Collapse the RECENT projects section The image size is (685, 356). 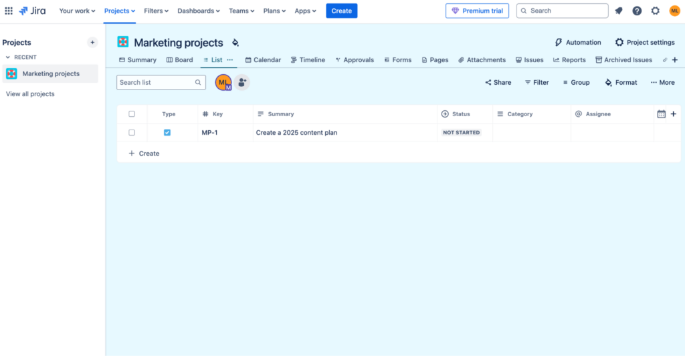coord(8,57)
